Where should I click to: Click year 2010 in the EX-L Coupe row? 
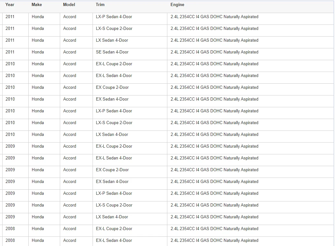[10, 64]
